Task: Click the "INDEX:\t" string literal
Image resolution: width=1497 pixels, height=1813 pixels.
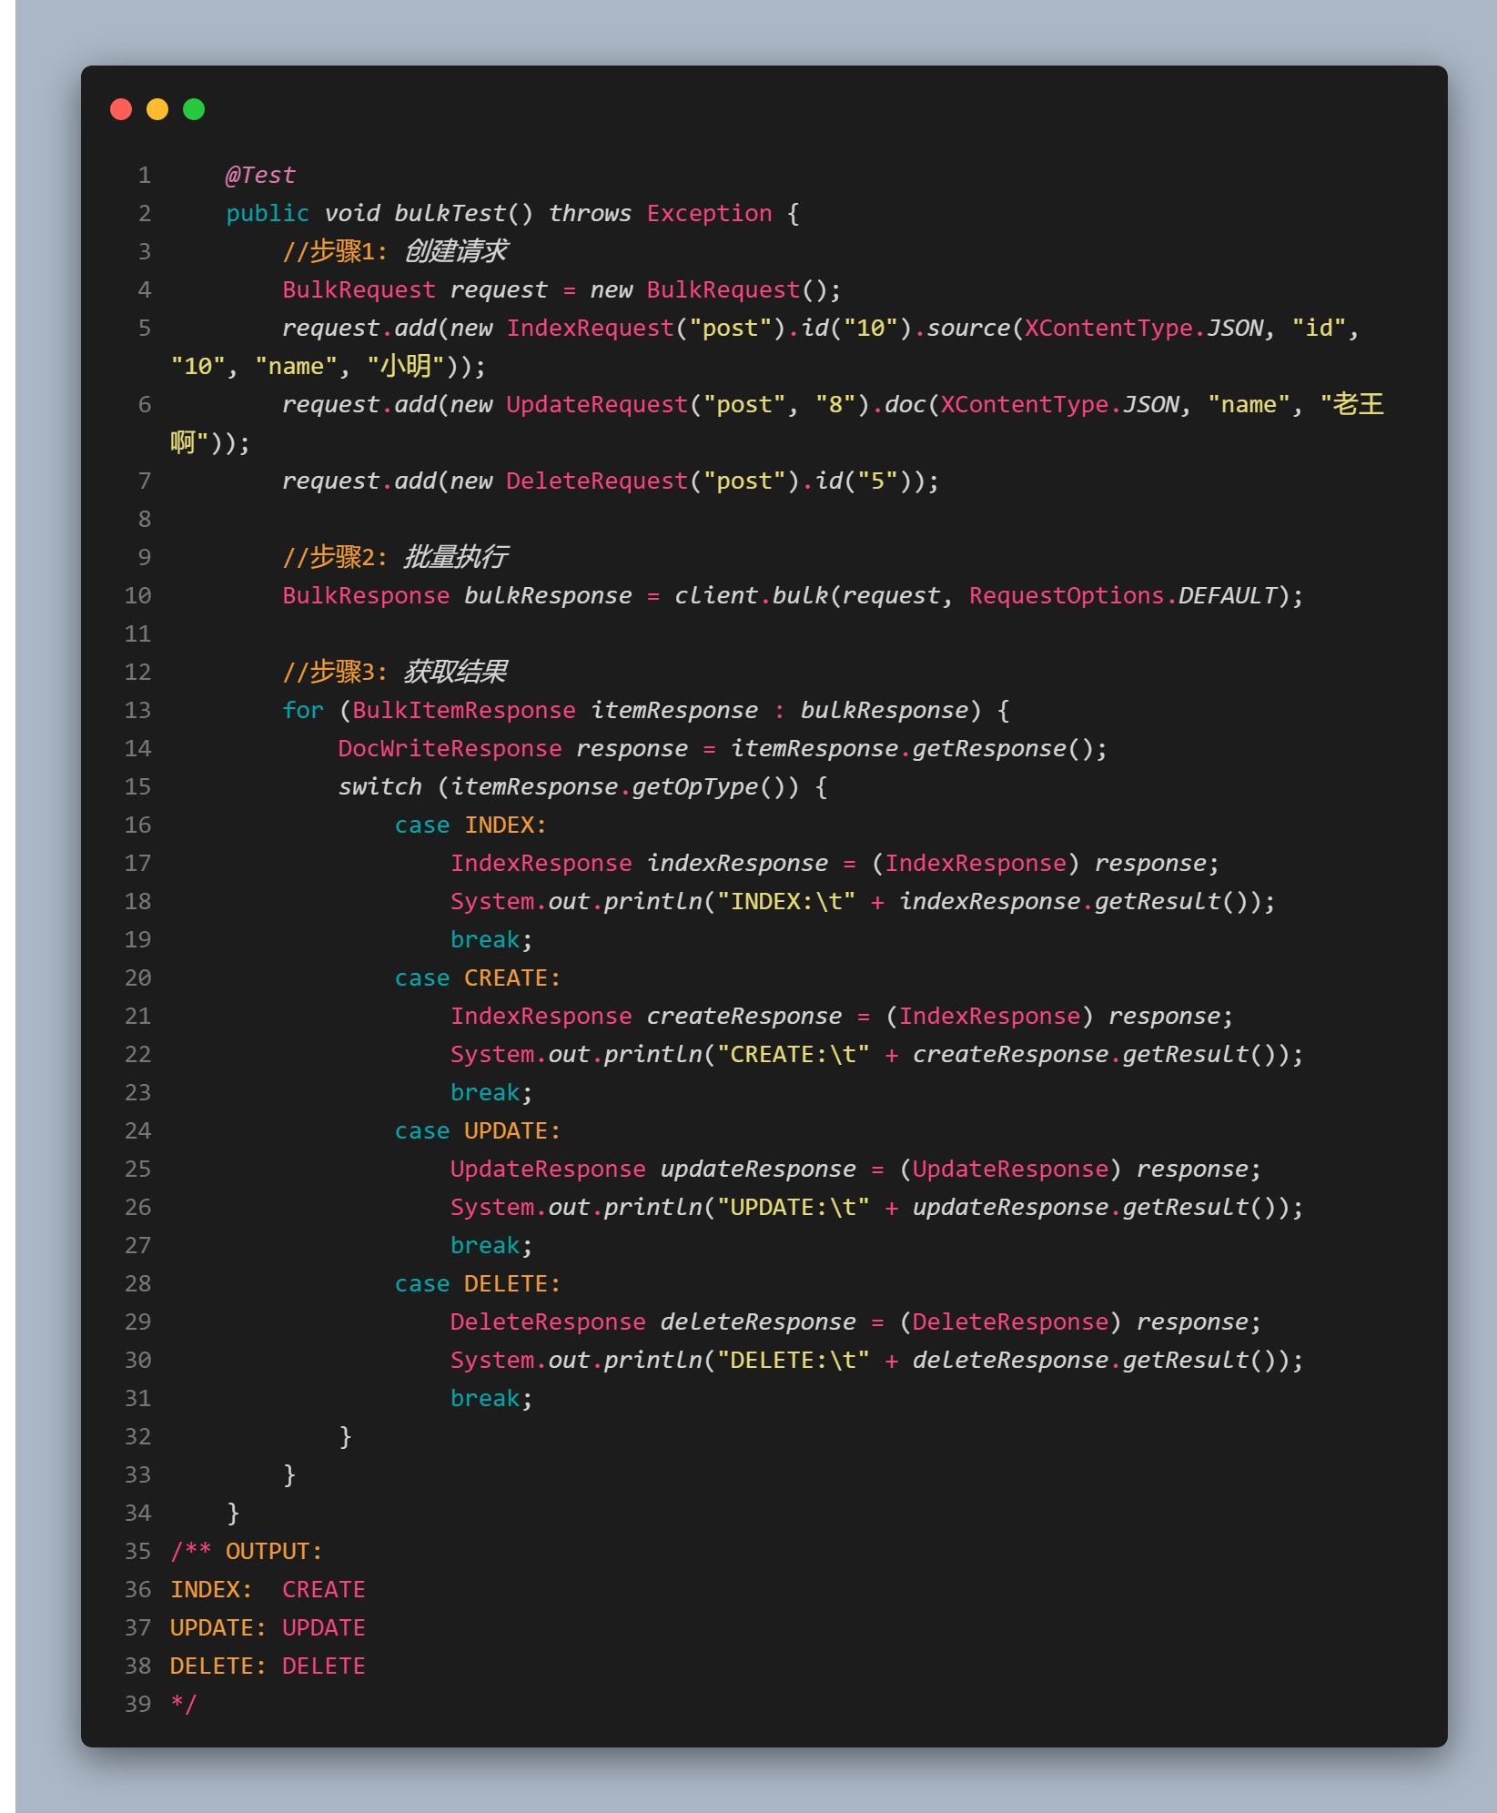Action: 785,901
